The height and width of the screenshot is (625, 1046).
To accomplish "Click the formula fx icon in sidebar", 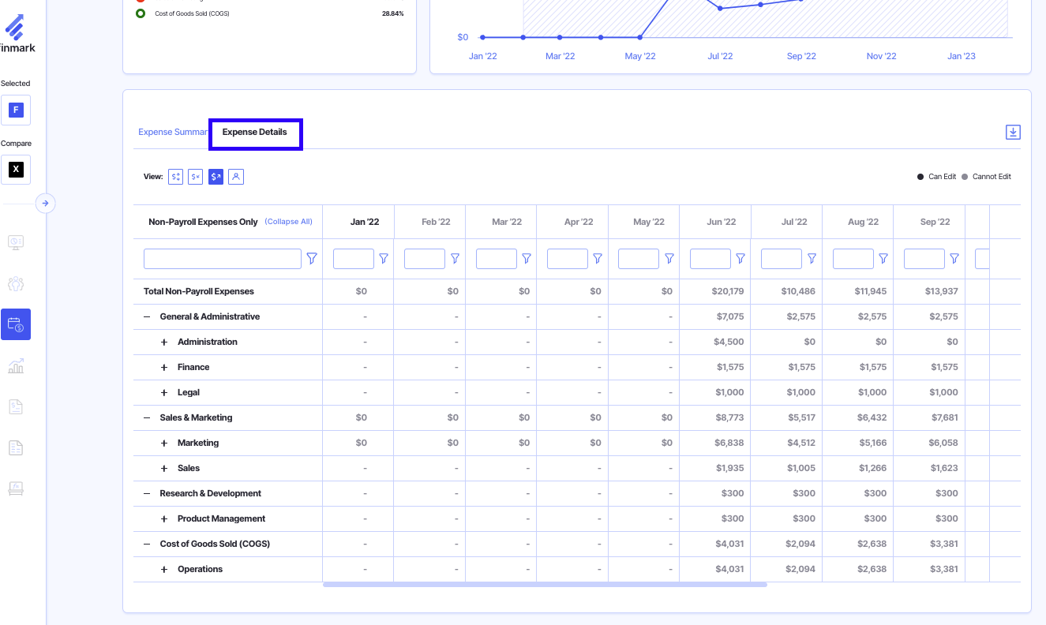I will [15, 488].
